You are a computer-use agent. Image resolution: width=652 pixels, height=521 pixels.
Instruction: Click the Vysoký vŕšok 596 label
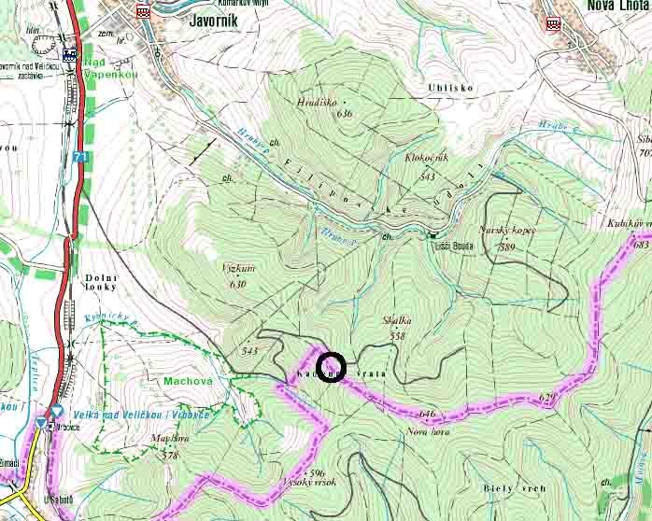310,478
